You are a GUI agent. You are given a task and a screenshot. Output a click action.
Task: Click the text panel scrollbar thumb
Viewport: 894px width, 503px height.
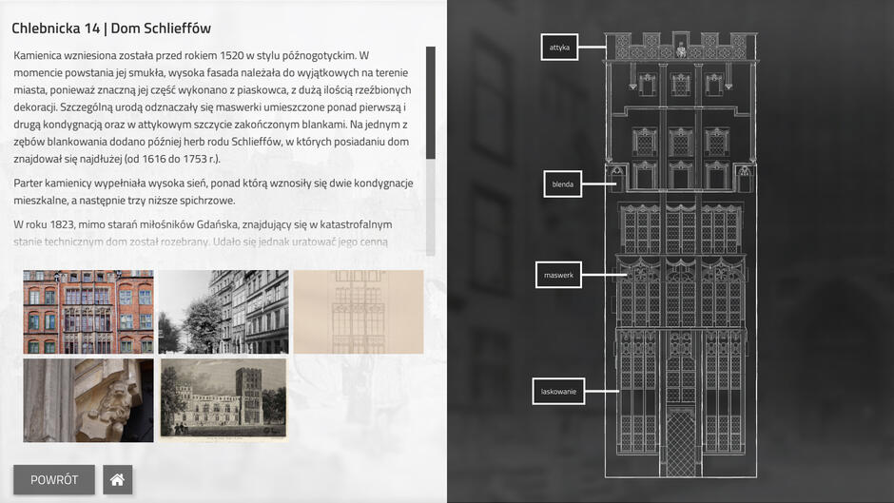coord(431,102)
